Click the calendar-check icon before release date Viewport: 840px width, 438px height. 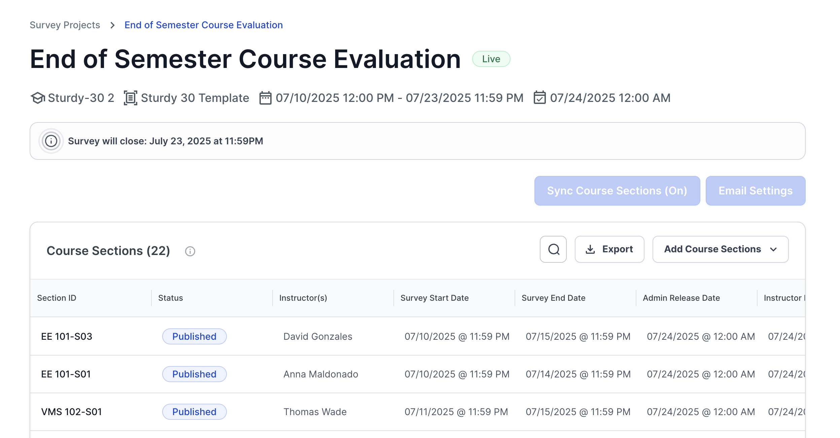click(x=539, y=98)
